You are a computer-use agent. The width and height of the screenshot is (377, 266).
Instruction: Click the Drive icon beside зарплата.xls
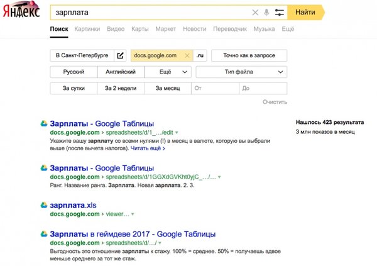(44, 205)
